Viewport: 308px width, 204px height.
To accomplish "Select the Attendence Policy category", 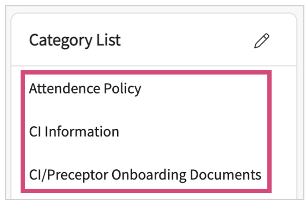I will click(85, 88).
